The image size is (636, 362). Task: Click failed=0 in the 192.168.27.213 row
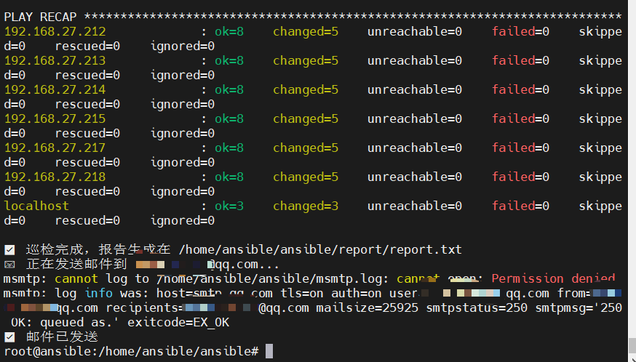(520, 61)
